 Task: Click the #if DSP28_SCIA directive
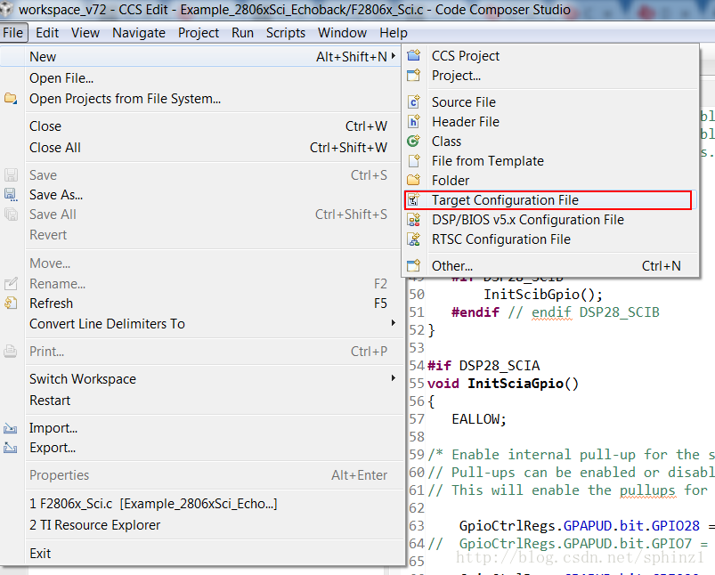(x=483, y=366)
